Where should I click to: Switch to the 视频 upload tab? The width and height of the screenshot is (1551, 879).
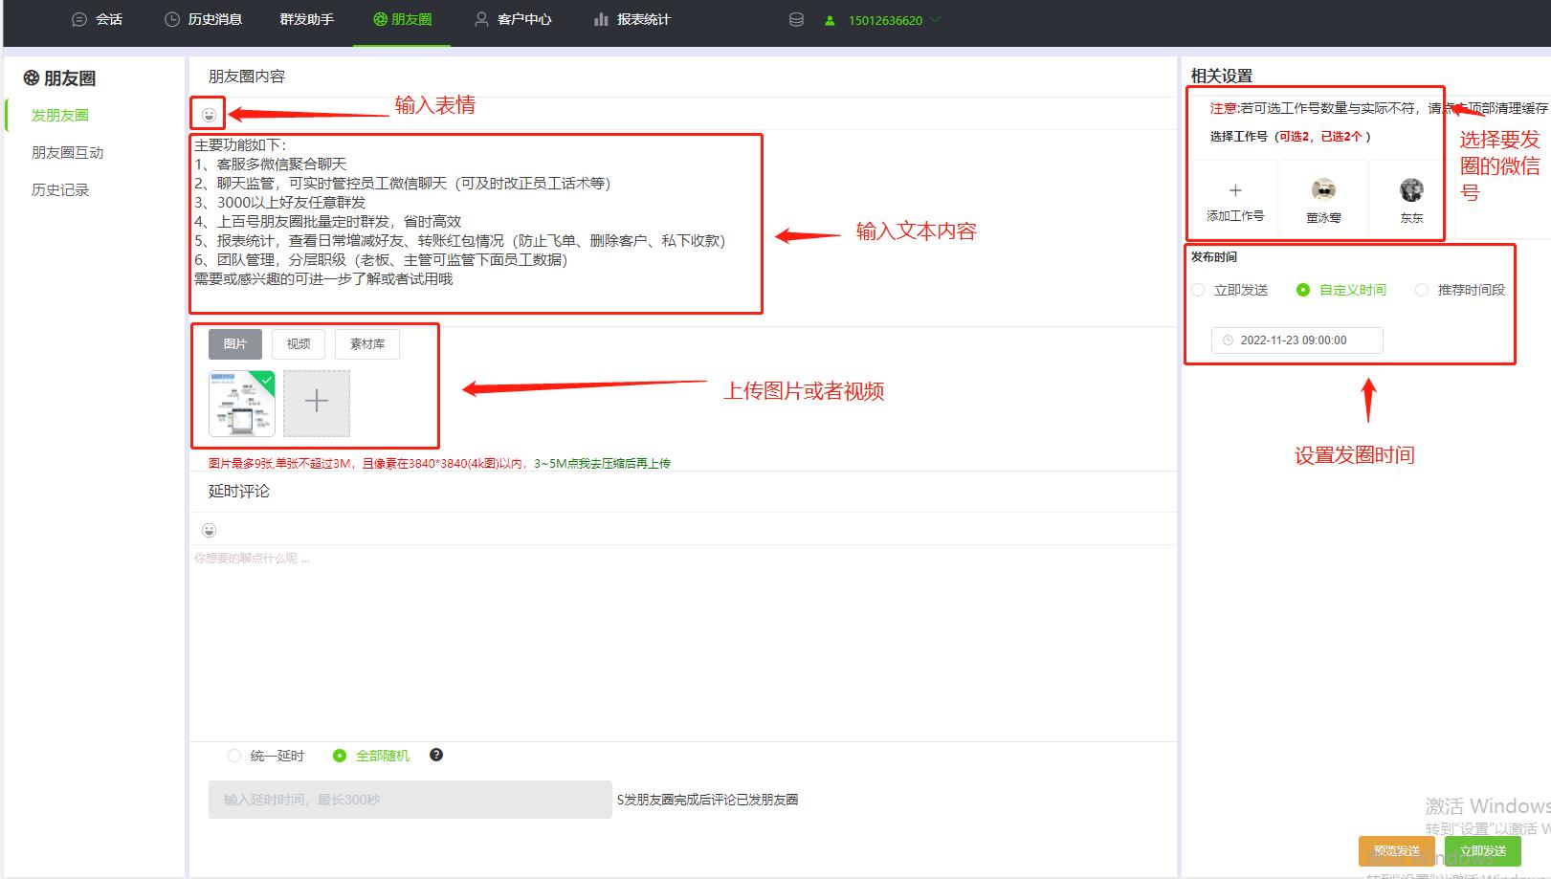coord(298,343)
